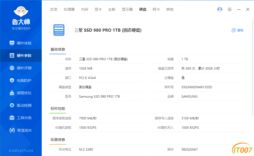Switch to the 主板 tab
This screenshot has width=254, height=156.
(112, 9)
